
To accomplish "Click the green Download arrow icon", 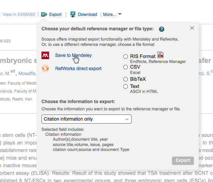I will point(73,14).
